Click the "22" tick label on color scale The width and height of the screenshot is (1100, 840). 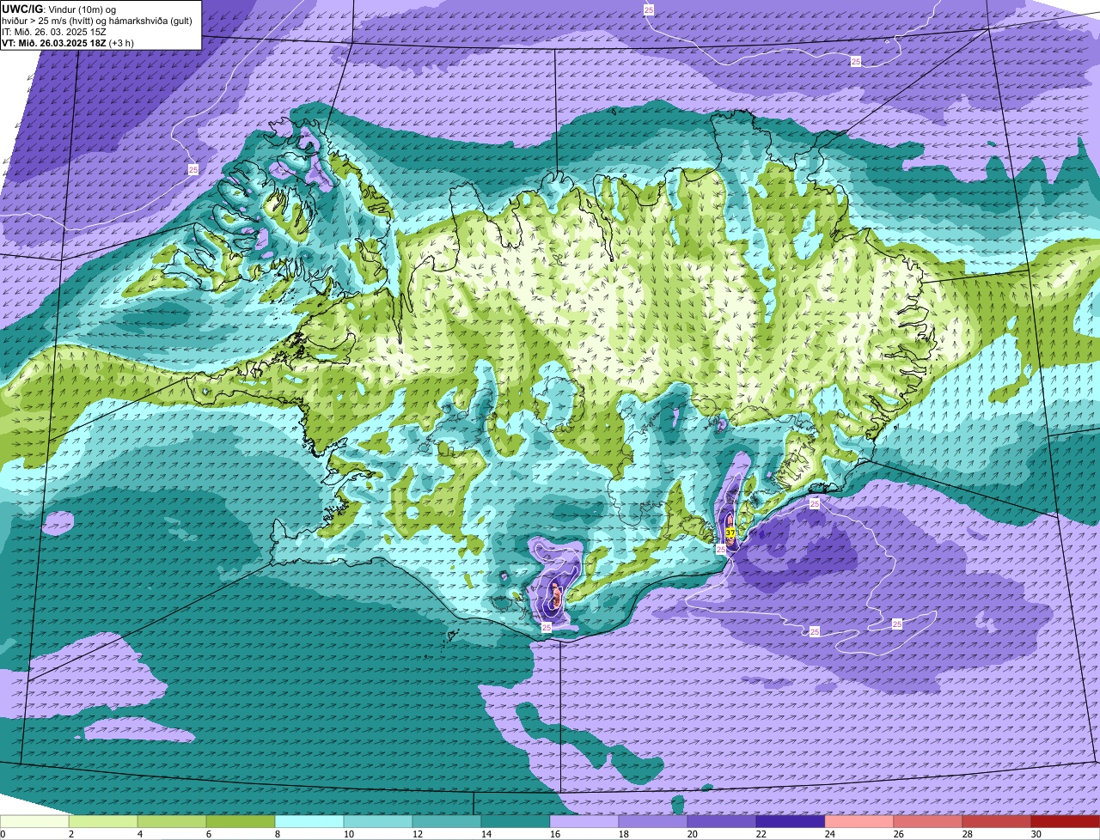(x=761, y=834)
